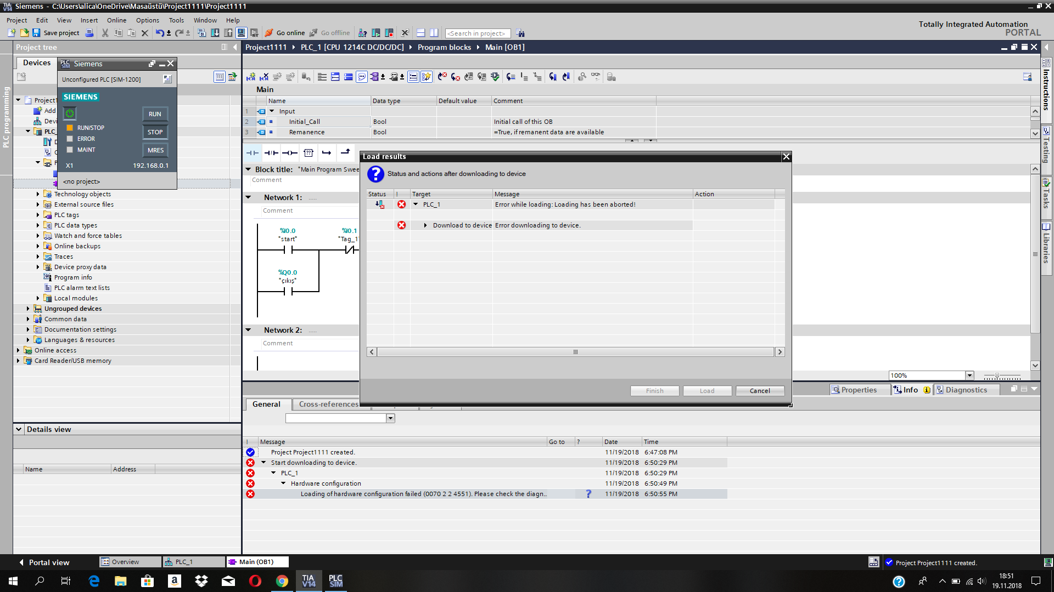Insert a normally open contact
Viewport: 1054px width, 592px height.
(253, 153)
